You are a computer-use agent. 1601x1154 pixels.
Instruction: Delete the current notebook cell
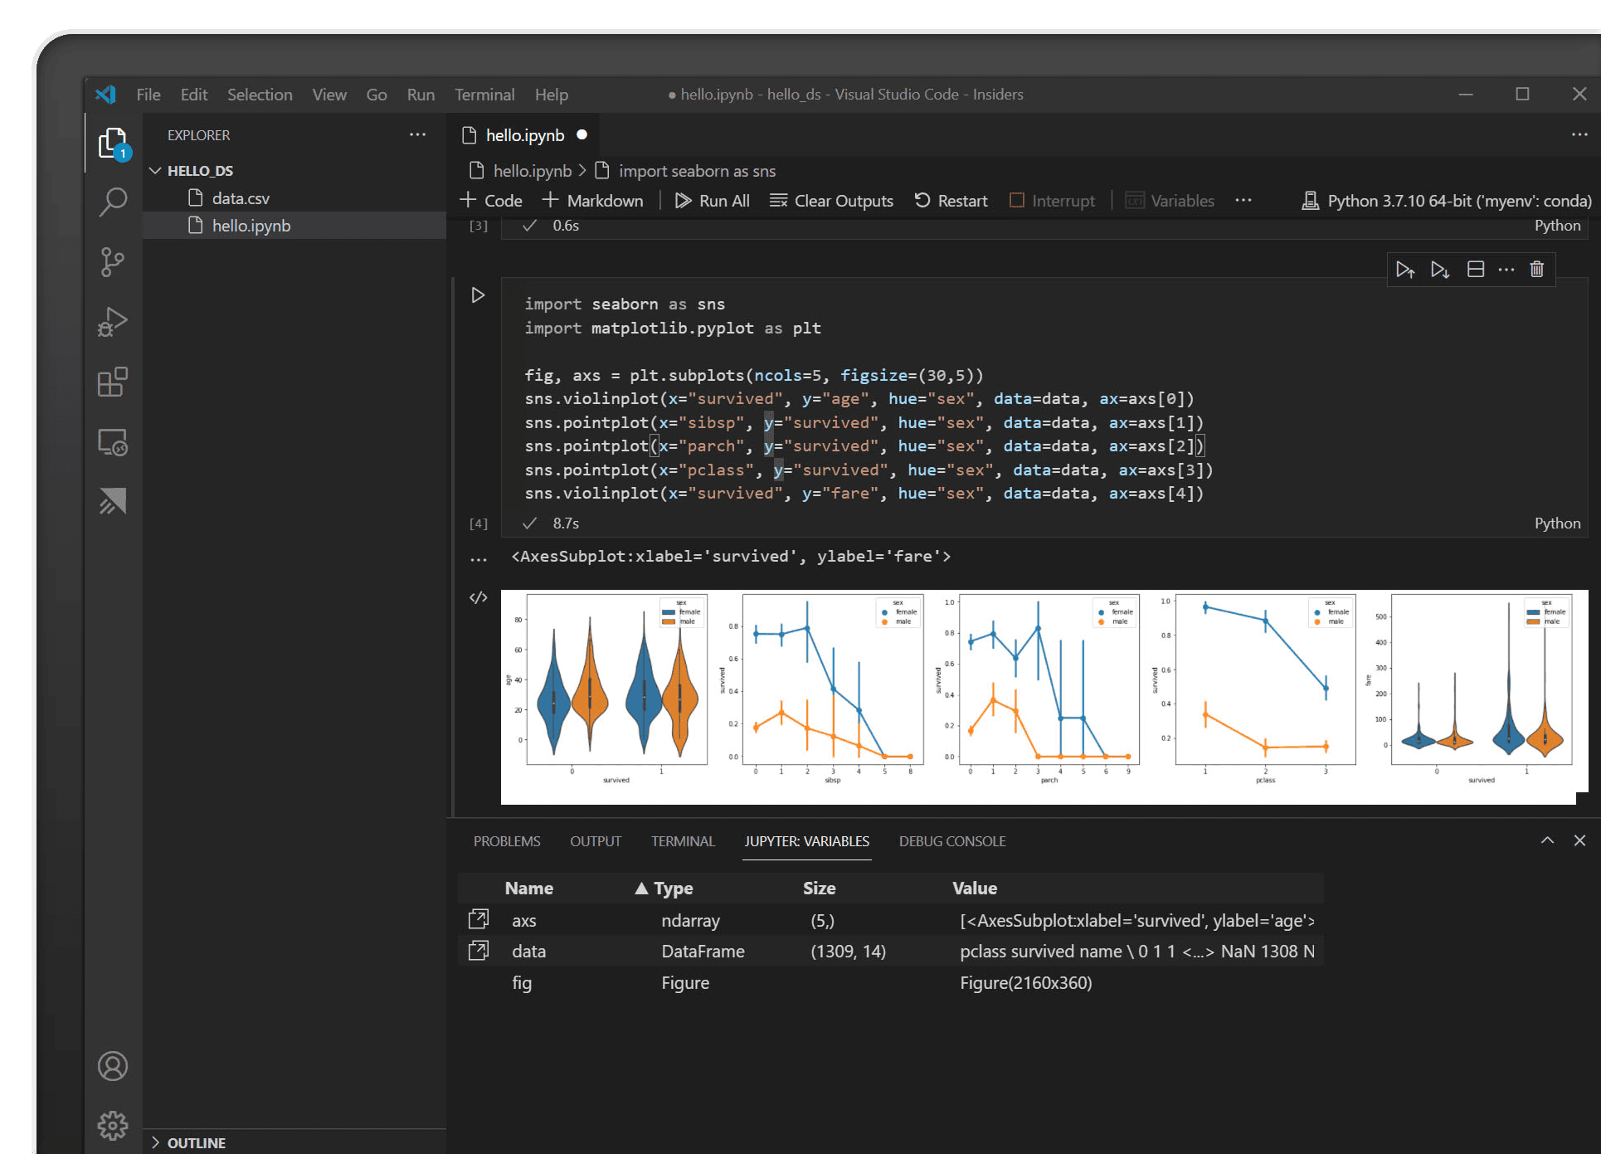pyautogui.click(x=1536, y=270)
